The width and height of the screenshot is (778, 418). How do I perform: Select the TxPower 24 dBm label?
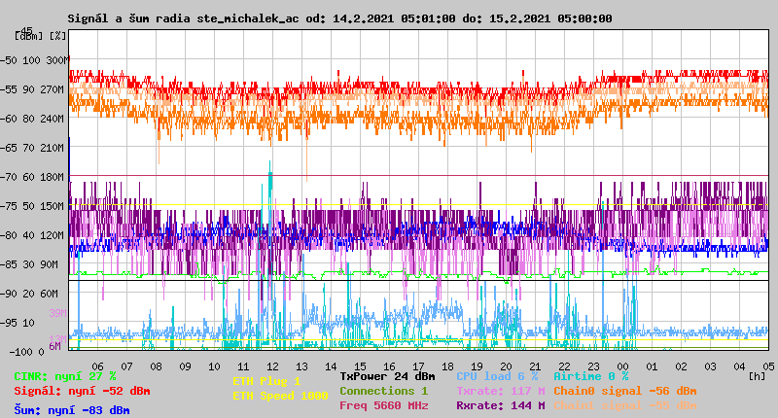pyautogui.click(x=387, y=375)
